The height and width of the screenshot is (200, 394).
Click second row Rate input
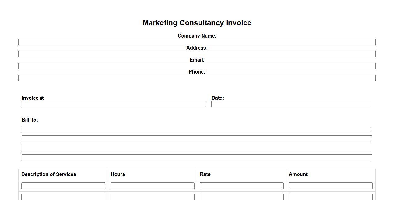pyautogui.click(x=241, y=197)
